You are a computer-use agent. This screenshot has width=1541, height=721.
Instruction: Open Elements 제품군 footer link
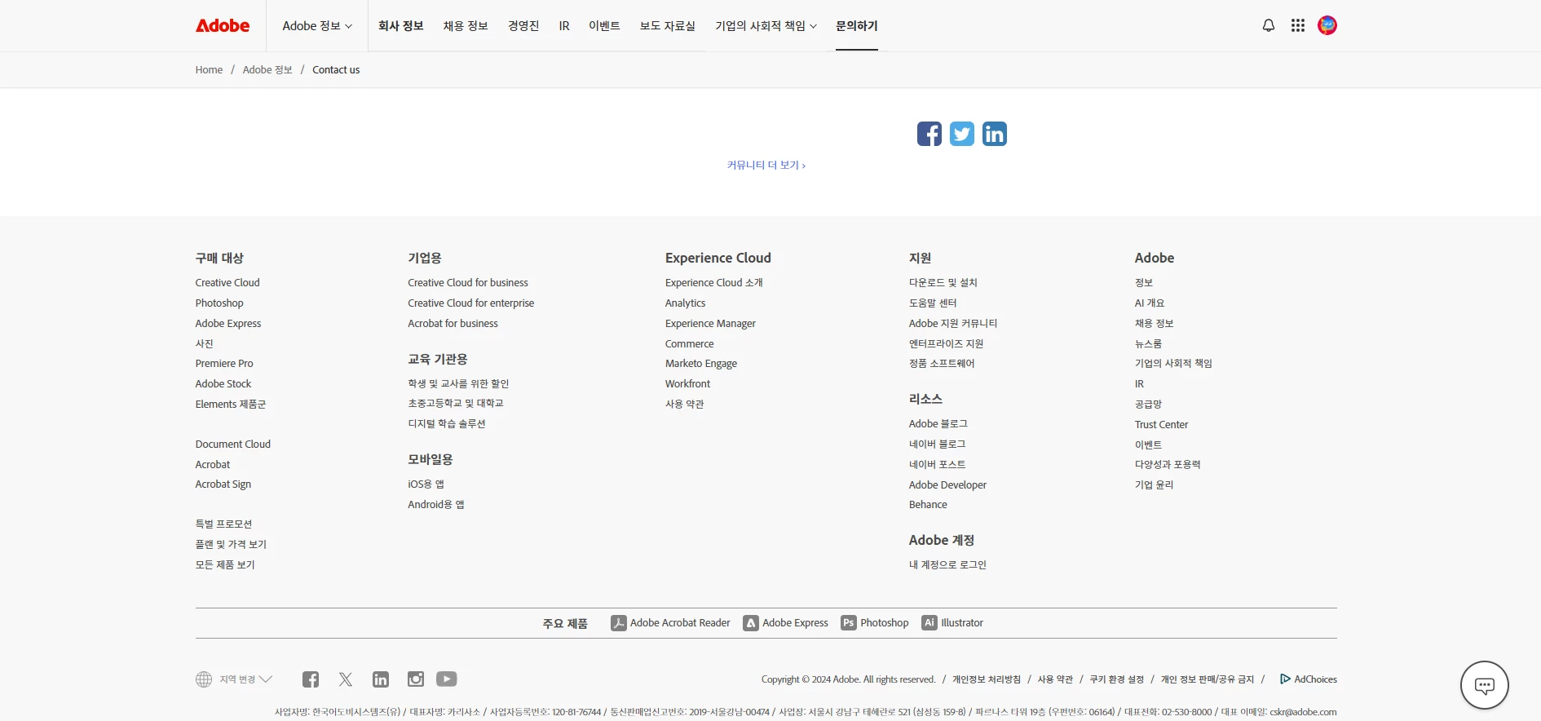click(231, 405)
